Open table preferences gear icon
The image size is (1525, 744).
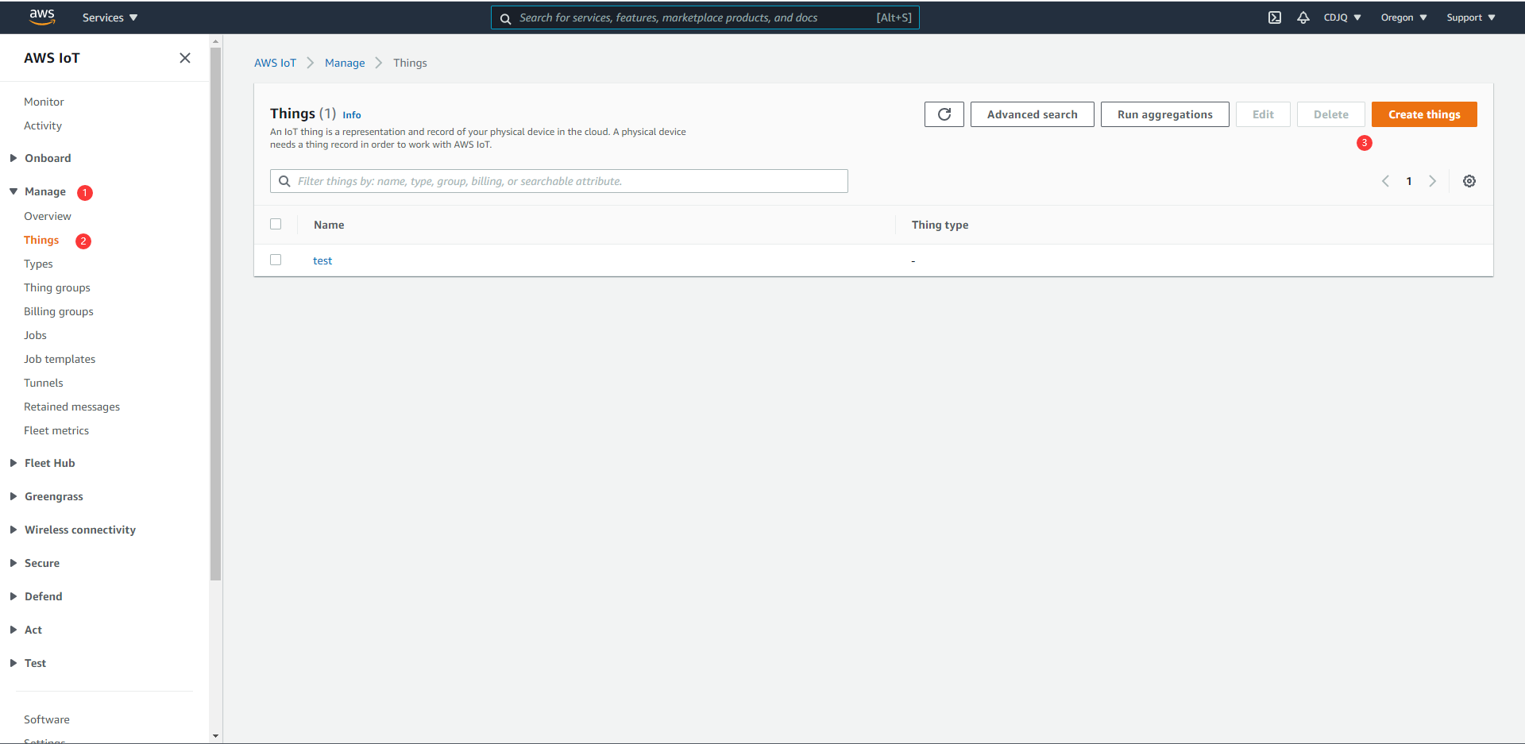click(1469, 181)
